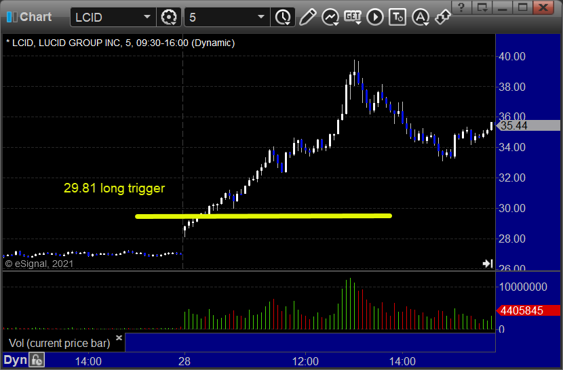Image resolution: width=563 pixels, height=370 pixels.
Task: Click the pop-out window button in title bar
Action: [482, 7]
